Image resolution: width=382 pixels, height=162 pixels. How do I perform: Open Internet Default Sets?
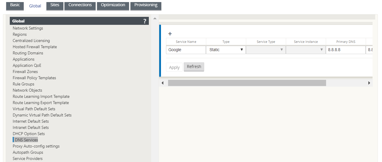[x=31, y=121]
